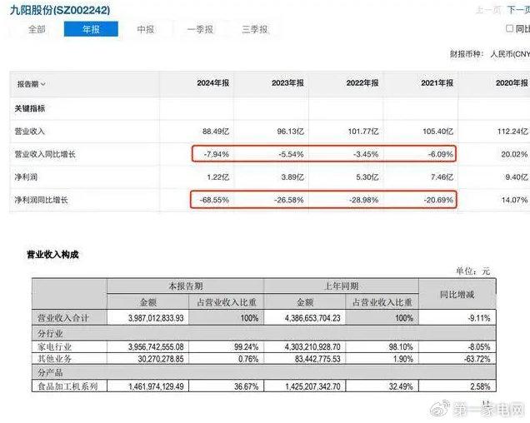Viewport: 530px width, 423px height.
Task: Click the -28.98% profit growth value
Action: [363, 200]
